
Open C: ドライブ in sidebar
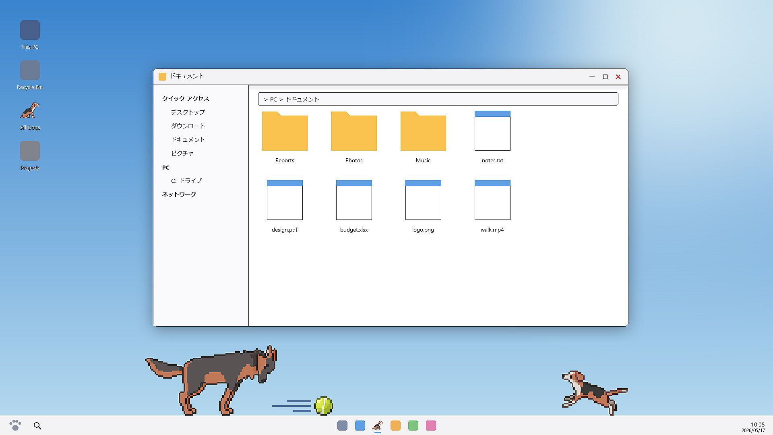point(186,181)
